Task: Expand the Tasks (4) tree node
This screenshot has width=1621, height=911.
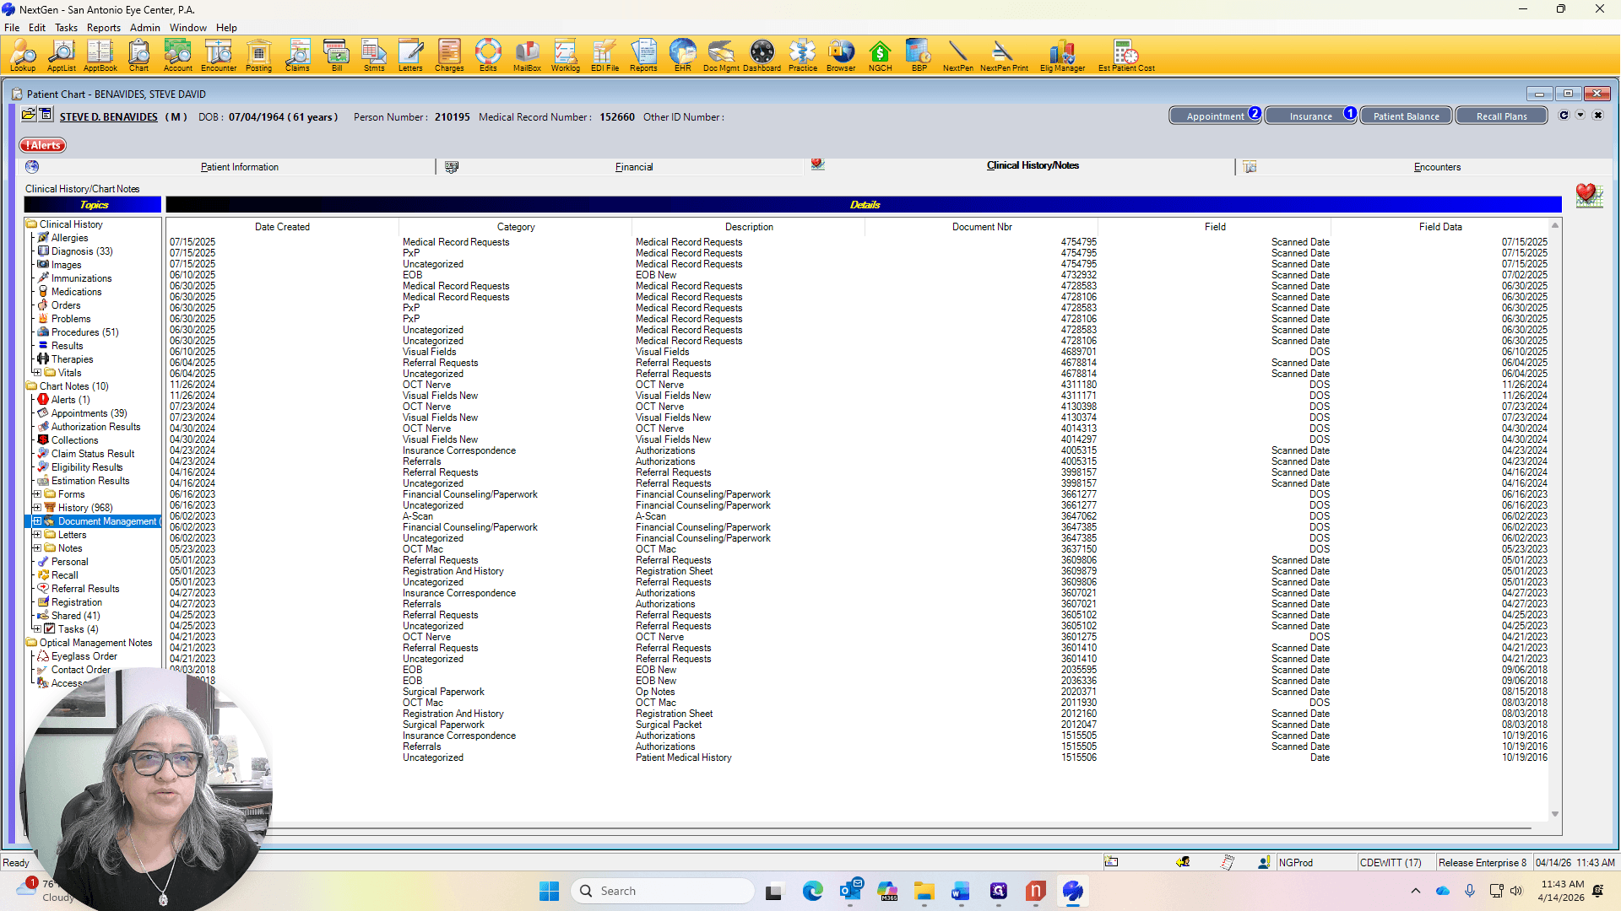Action: [37, 628]
